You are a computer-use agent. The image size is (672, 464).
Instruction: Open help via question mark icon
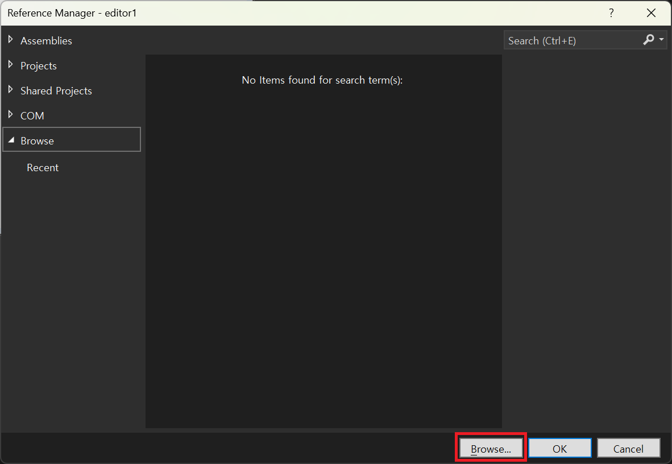(612, 13)
